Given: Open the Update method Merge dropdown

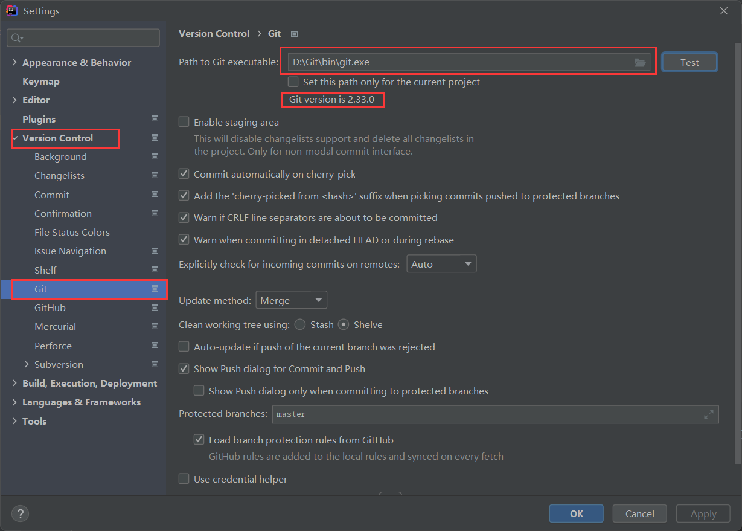Looking at the screenshot, I should point(292,300).
